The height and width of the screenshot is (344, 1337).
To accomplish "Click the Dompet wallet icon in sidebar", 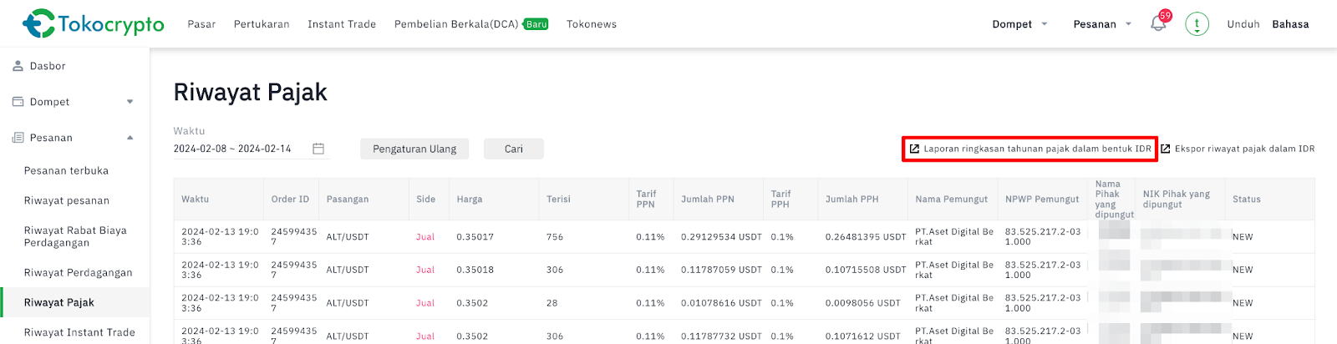I will pos(18,102).
